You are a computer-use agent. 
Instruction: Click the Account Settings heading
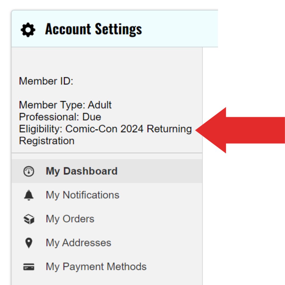(x=93, y=29)
